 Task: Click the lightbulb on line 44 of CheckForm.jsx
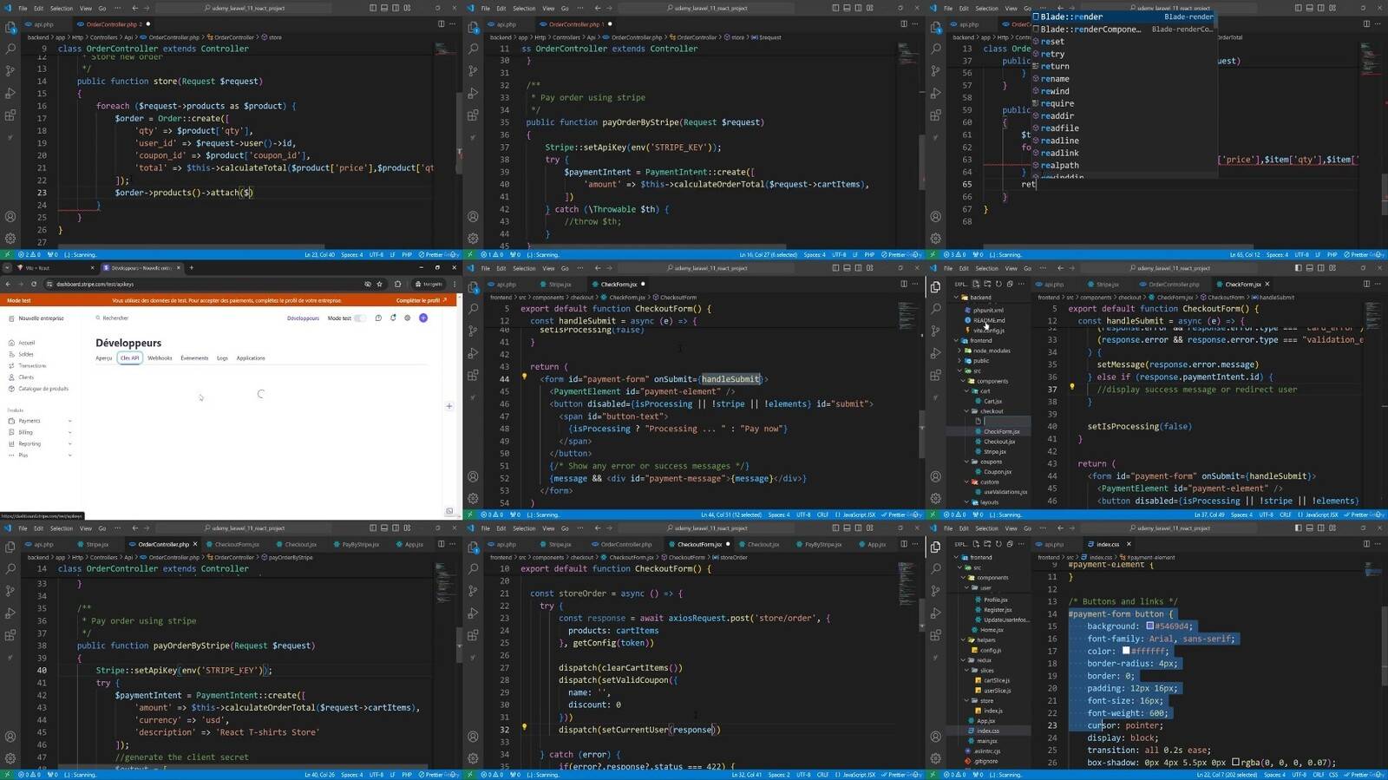pyautogui.click(x=524, y=377)
